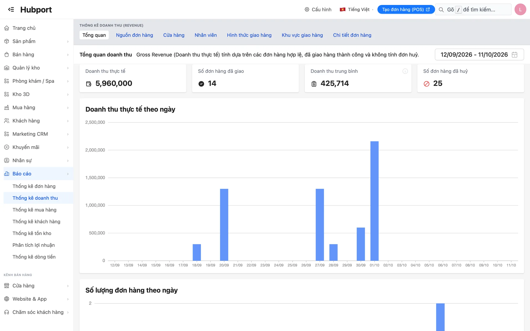Click the Mua hàng factory icon
Image resolution: width=530 pixels, height=331 pixels.
pyautogui.click(x=7, y=108)
